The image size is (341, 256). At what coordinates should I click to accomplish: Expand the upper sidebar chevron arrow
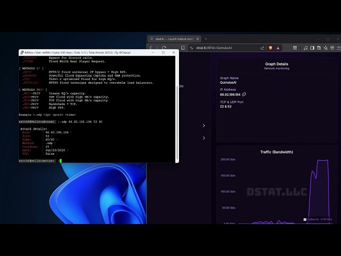click(x=204, y=126)
